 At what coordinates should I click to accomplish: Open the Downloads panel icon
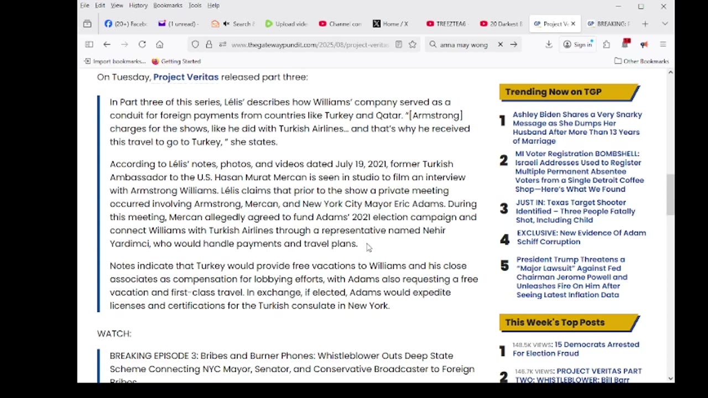(x=549, y=44)
